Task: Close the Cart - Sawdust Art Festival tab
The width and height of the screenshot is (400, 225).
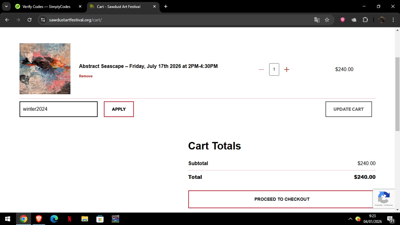Action: 154,6
